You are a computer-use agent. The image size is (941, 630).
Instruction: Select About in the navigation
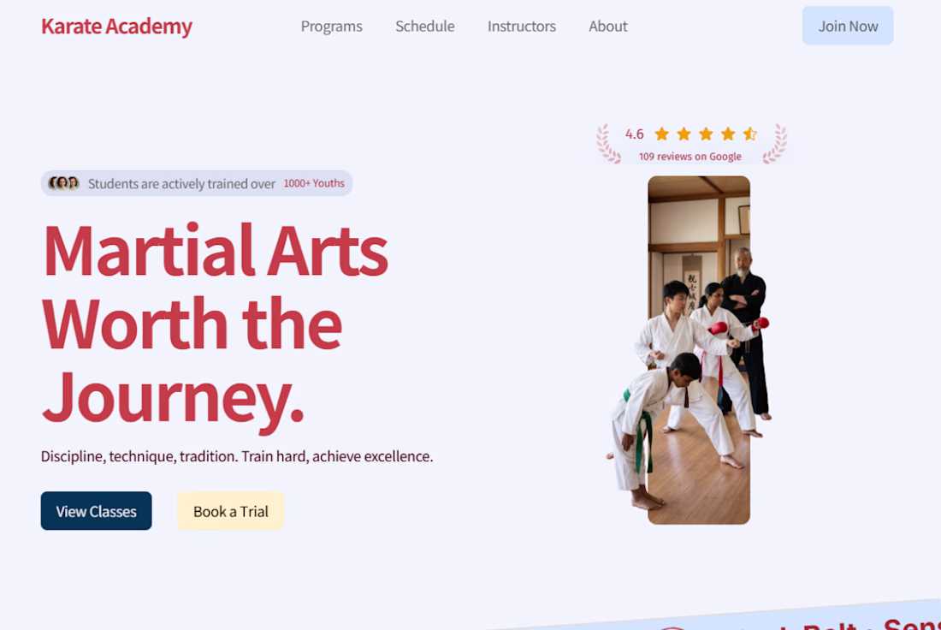click(608, 27)
